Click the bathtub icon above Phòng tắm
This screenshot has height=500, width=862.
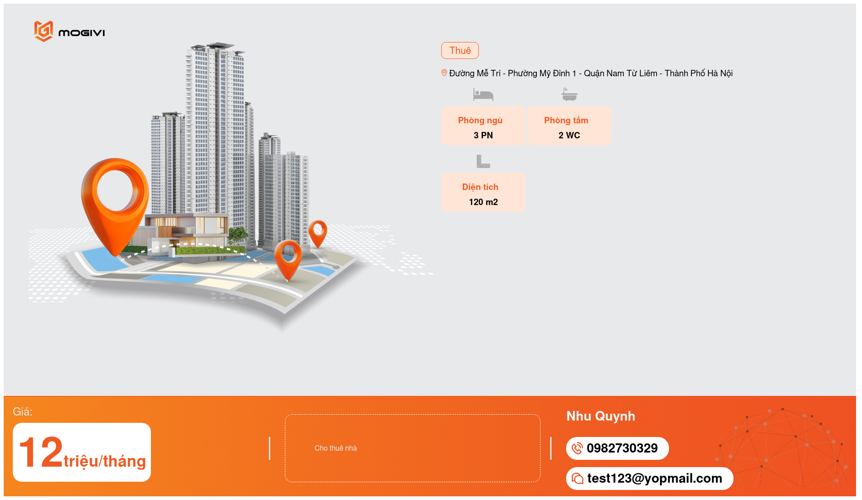click(x=569, y=95)
